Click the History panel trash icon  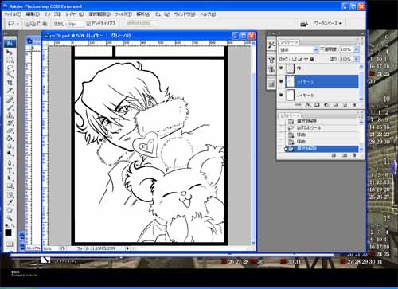tap(354, 155)
